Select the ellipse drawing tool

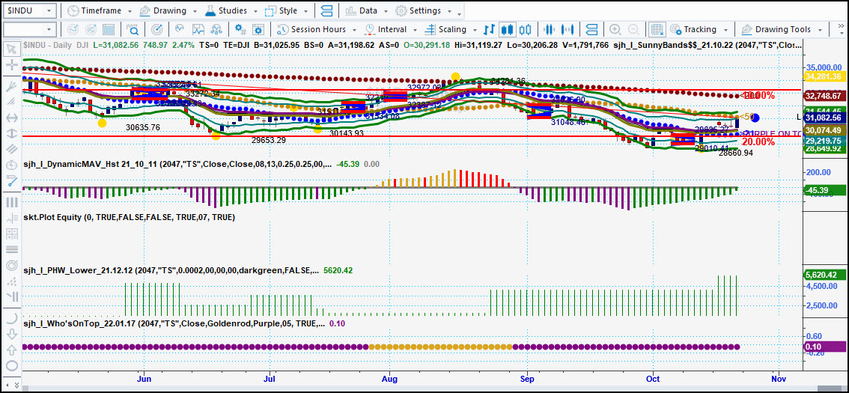(10, 365)
